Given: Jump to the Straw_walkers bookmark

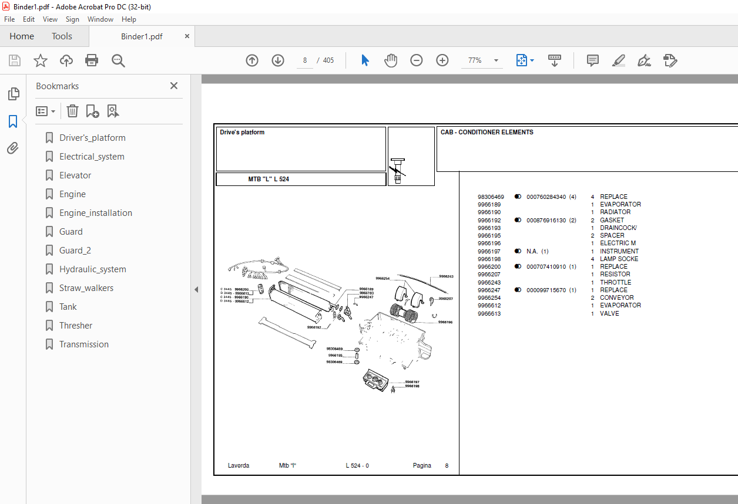Looking at the screenshot, I should [x=86, y=288].
